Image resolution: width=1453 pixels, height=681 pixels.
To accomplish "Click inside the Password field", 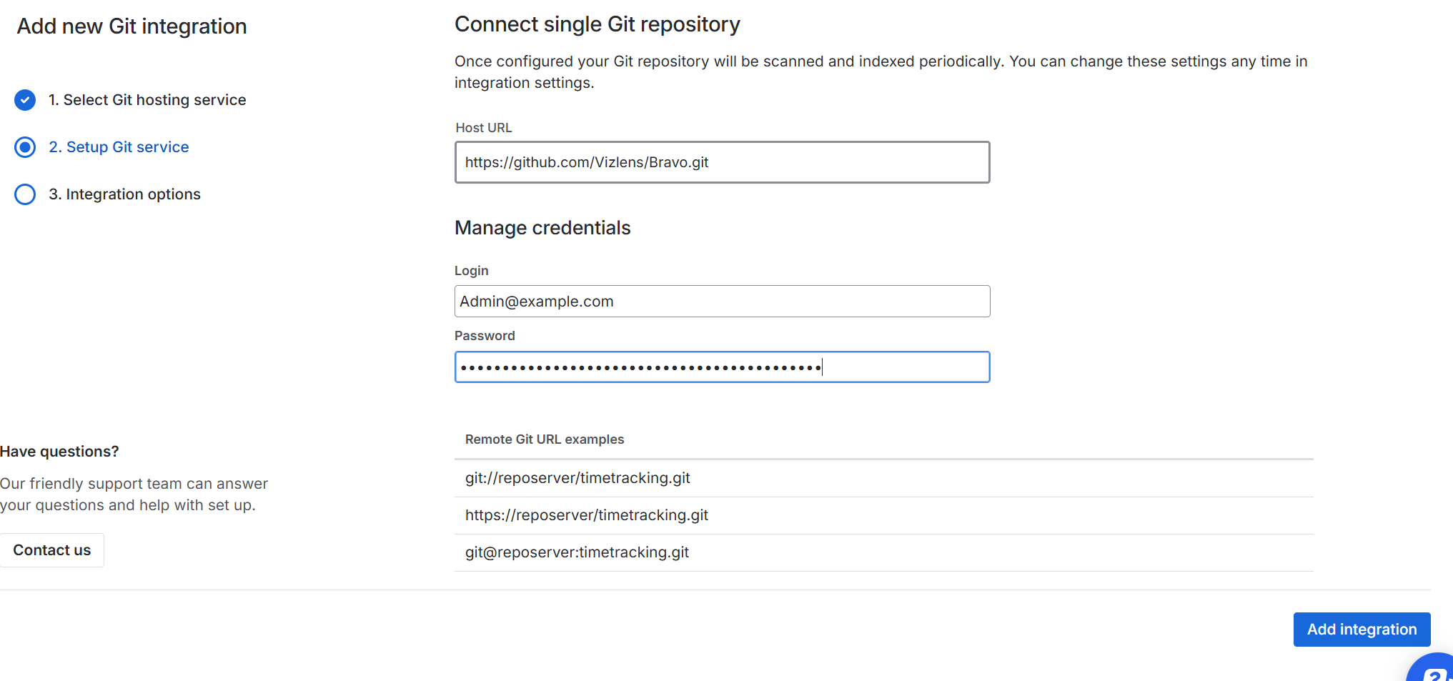I will coord(722,367).
